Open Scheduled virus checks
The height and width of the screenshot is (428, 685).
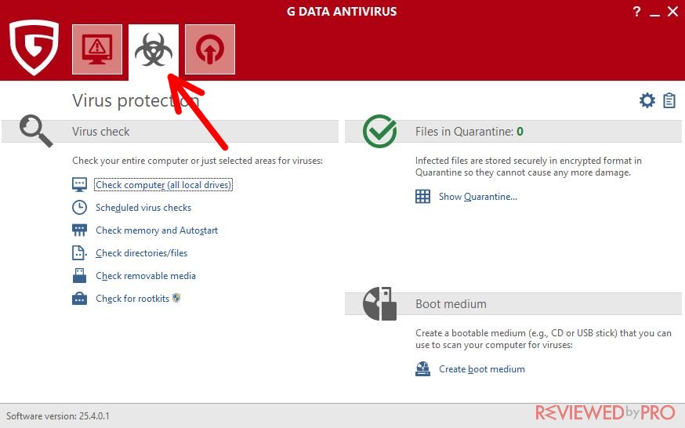[x=143, y=208]
